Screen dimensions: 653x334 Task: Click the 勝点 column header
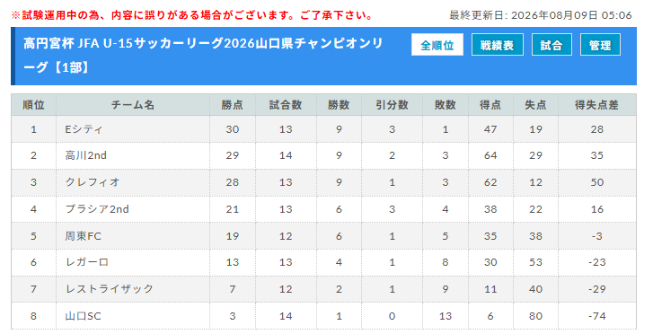pyautogui.click(x=233, y=105)
